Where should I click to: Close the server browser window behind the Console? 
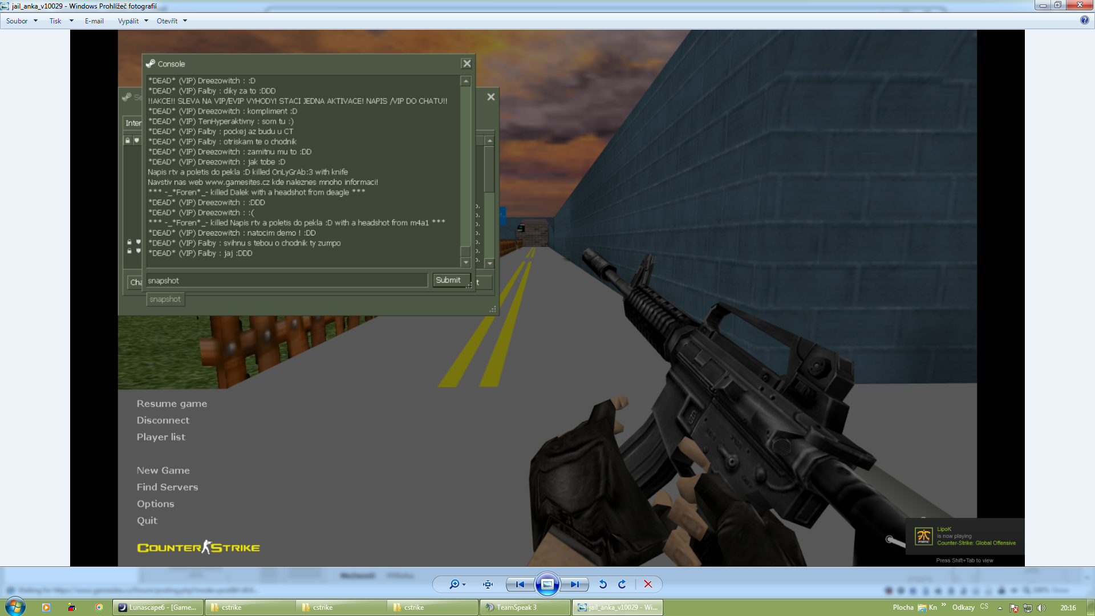point(490,97)
